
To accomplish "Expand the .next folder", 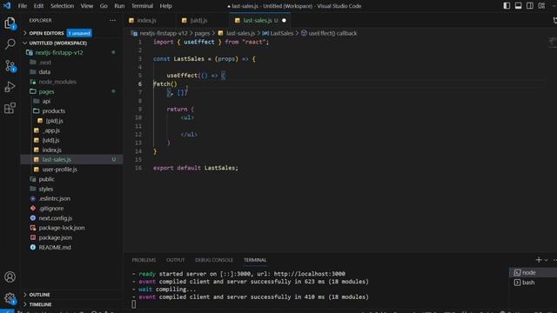I will (x=44, y=63).
